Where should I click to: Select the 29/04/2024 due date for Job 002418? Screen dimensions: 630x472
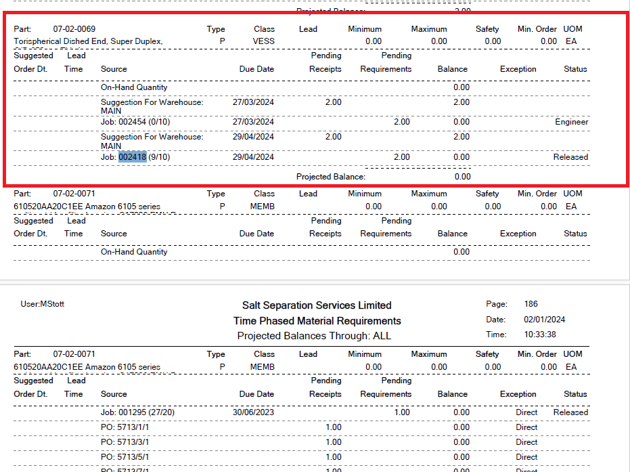click(253, 157)
